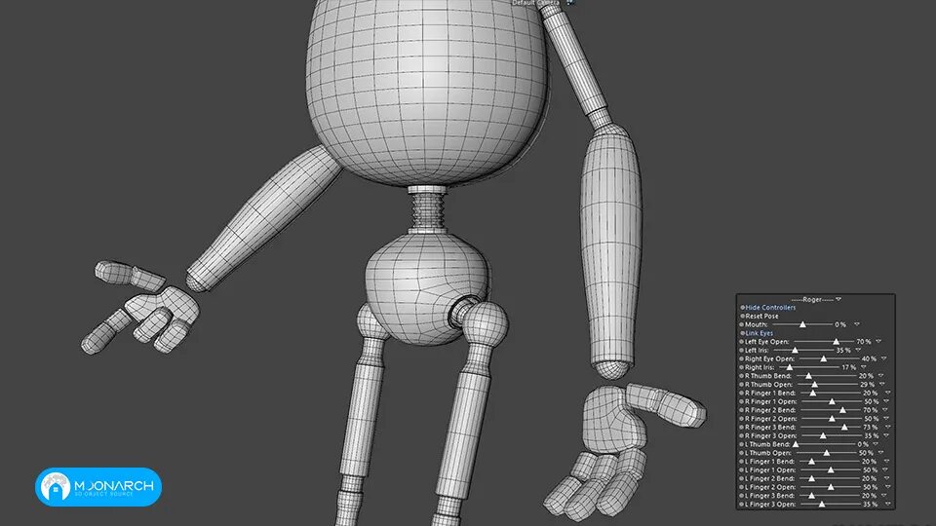Click the keyframe dot beside Left Iris

[x=741, y=350]
